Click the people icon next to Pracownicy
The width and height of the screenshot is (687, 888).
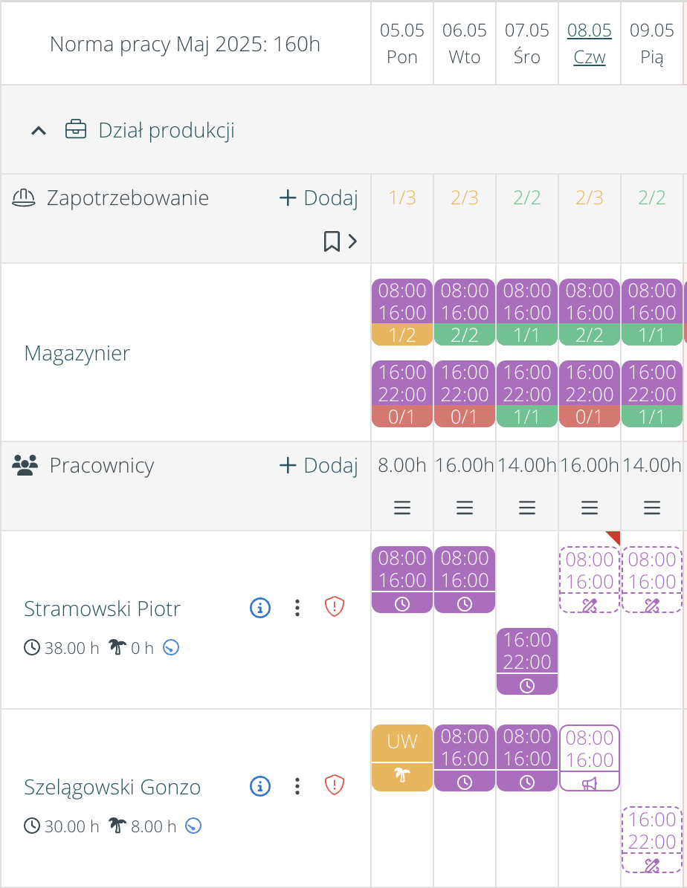click(x=26, y=465)
